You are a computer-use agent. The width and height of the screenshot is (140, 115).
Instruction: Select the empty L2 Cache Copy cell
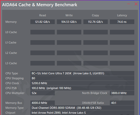click(x=96, y=53)
